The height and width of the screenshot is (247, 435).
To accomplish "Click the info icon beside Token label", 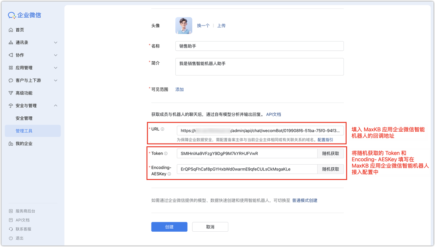I will pos(166,153).
